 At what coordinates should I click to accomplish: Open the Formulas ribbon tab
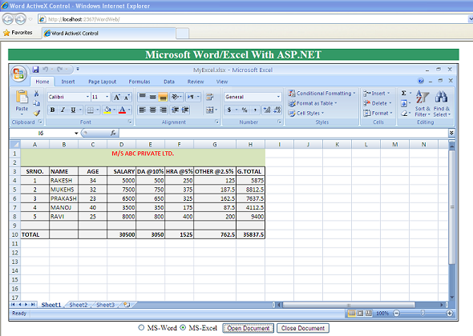coord(139,82)
